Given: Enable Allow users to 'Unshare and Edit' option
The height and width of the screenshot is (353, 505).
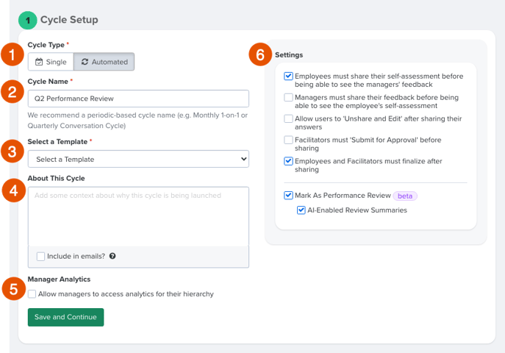Looking at the screenshot, I should [x=288, y=118].
